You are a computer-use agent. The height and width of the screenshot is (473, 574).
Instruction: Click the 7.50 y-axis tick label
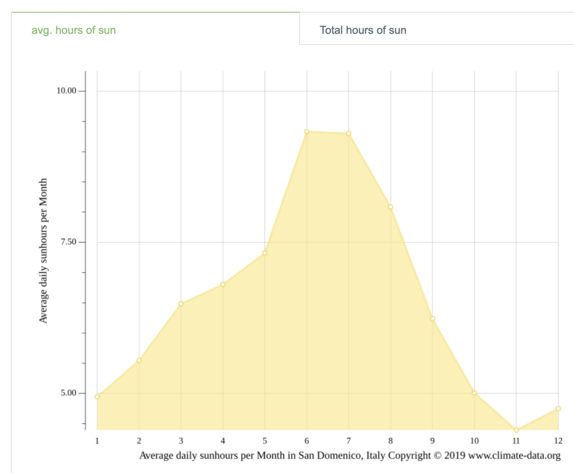[x=68, y=242]
